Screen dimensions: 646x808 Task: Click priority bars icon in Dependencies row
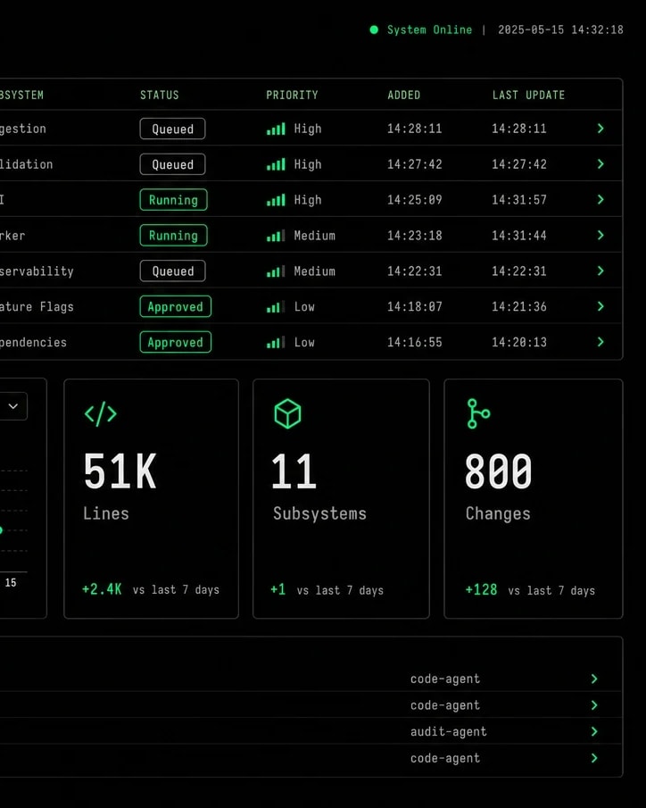[276, 342]
